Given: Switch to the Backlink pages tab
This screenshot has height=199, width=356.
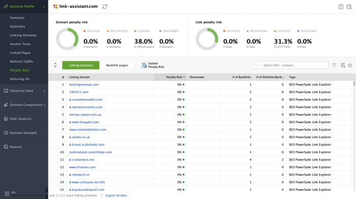Looking at the screenshot, I should [x=117, y=65].
